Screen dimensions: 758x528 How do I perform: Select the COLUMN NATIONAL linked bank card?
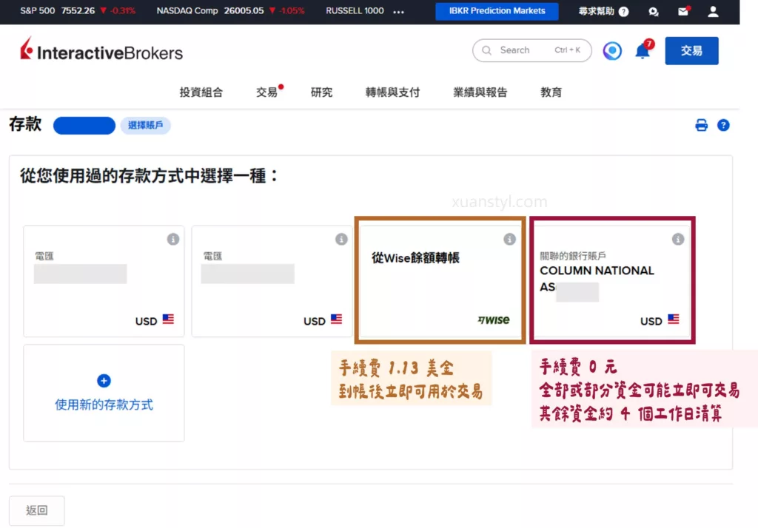pos(611,280)
